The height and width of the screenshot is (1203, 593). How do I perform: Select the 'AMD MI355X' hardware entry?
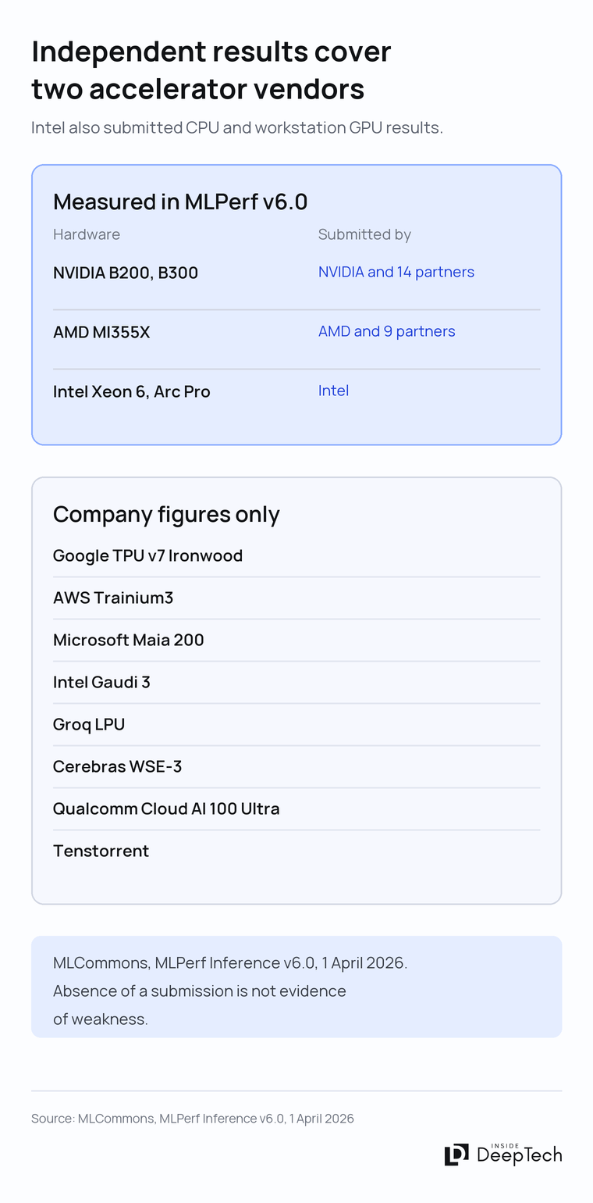[101, 332]
